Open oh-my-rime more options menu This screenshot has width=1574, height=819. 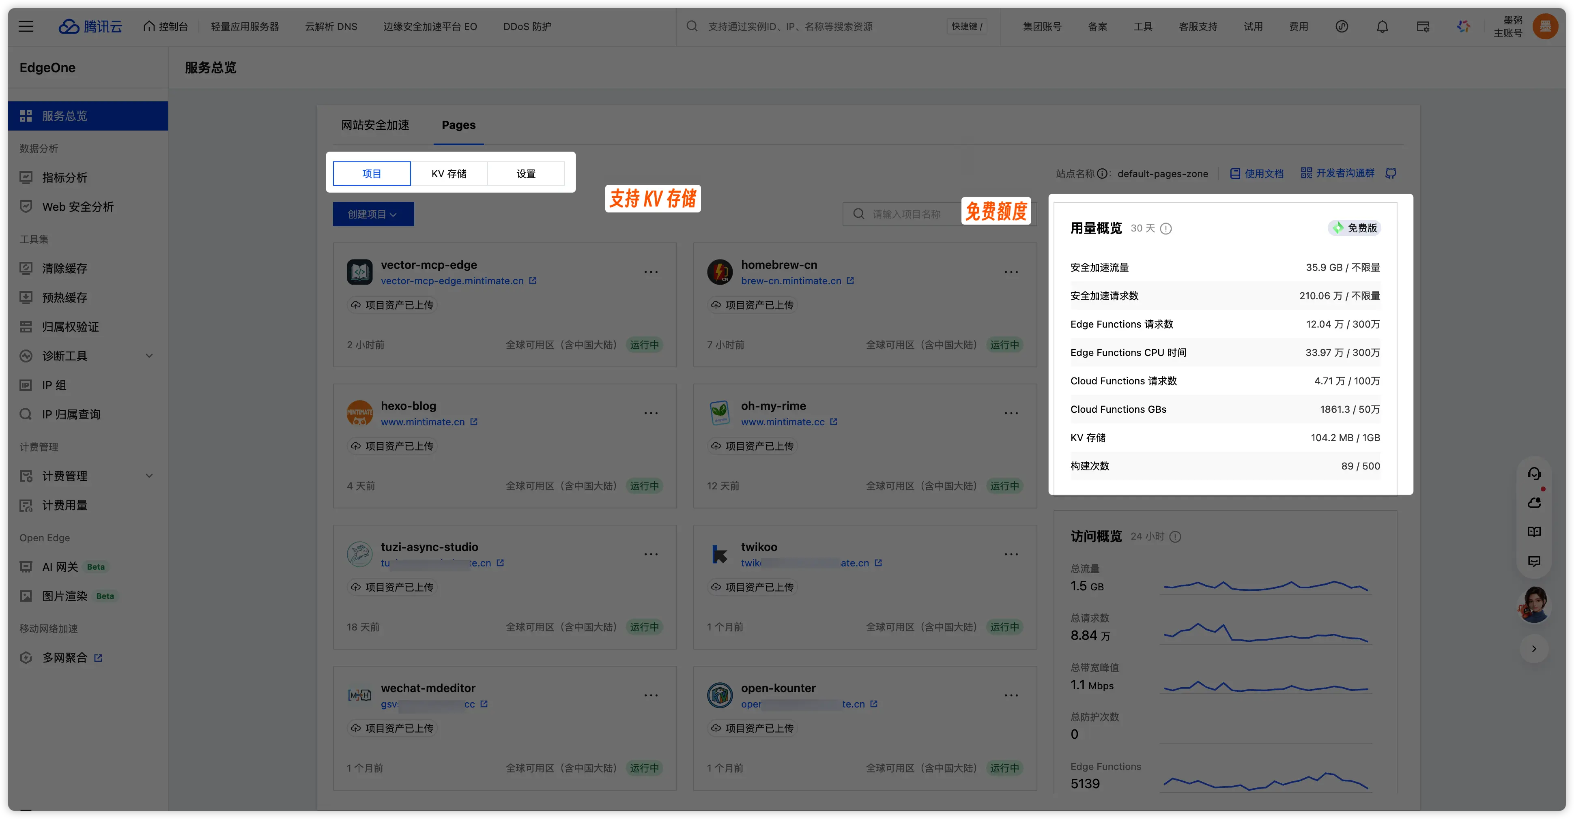[1011, 413]
